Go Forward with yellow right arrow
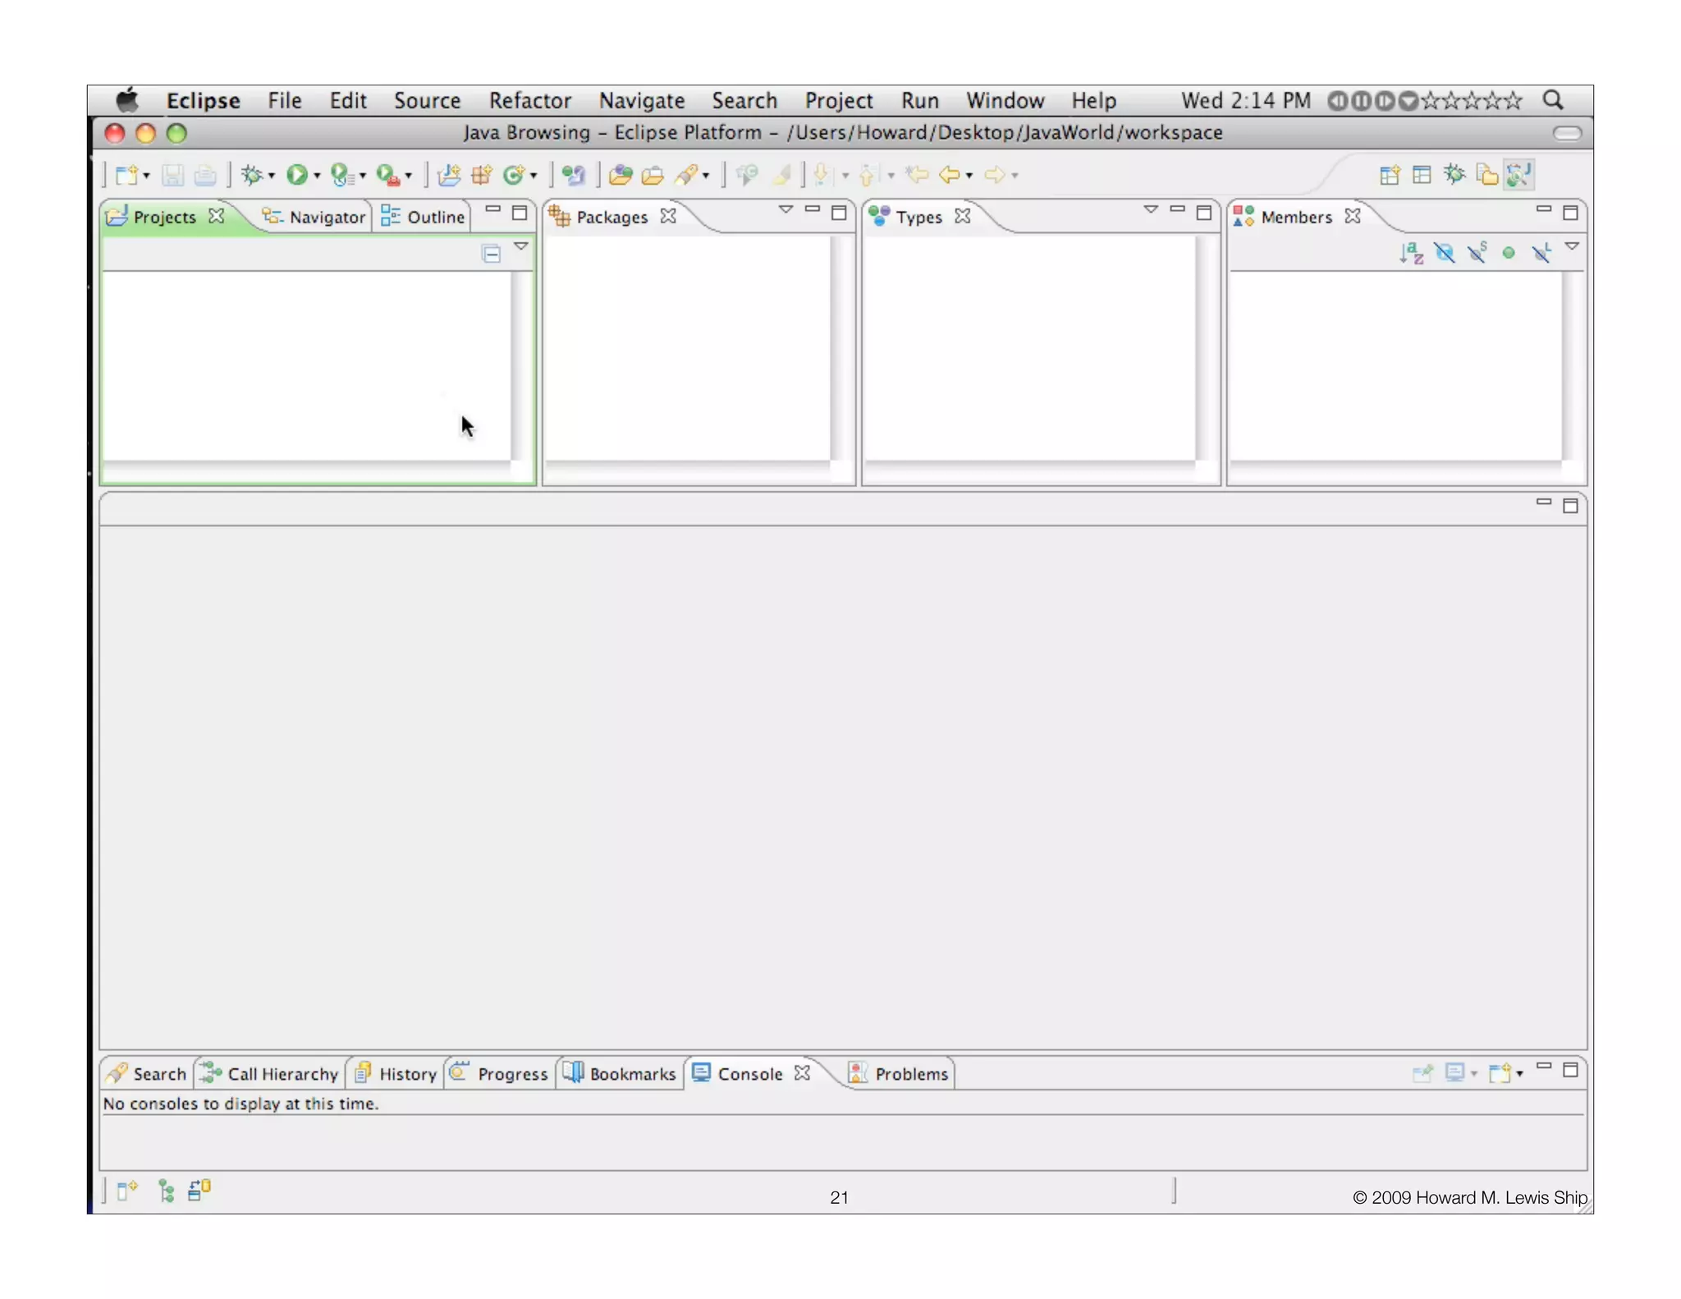 [x=995, y=175]
